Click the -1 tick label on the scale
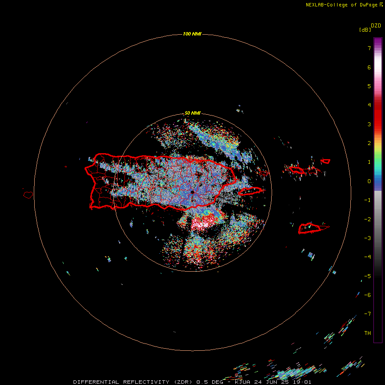Image resolution: width=385 pixels, height=385 pixels. click(367, 200)
